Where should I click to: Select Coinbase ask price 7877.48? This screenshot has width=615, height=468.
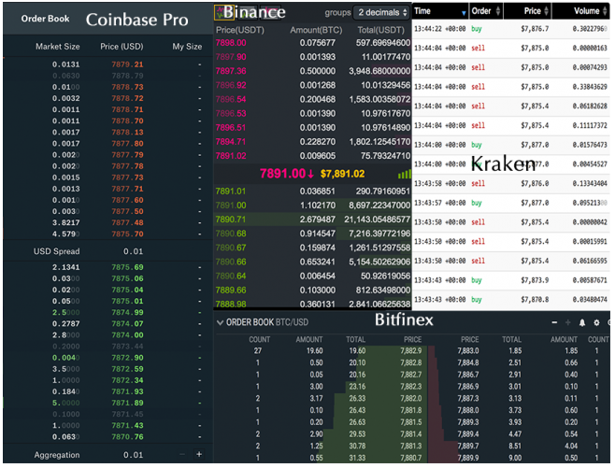(x=127, y=222)
